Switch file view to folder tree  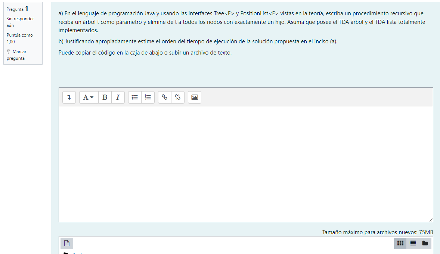pyautogui.click(x=425, y=244)
